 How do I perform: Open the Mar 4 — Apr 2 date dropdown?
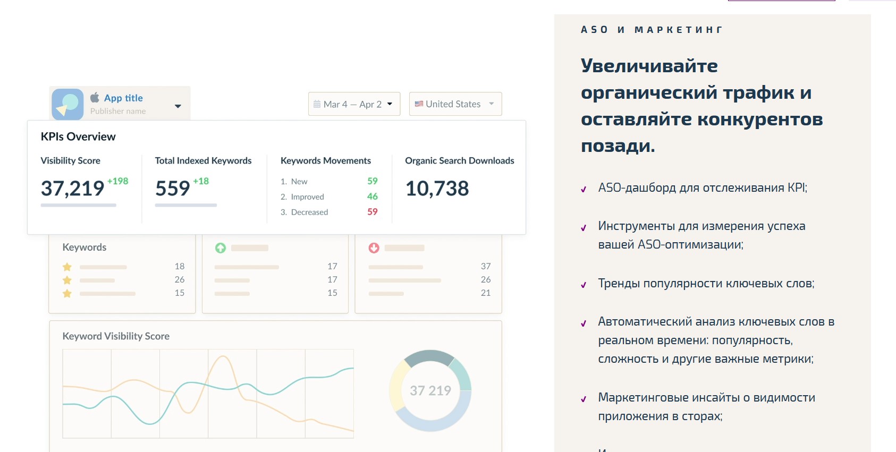click(x=354, y=104)
